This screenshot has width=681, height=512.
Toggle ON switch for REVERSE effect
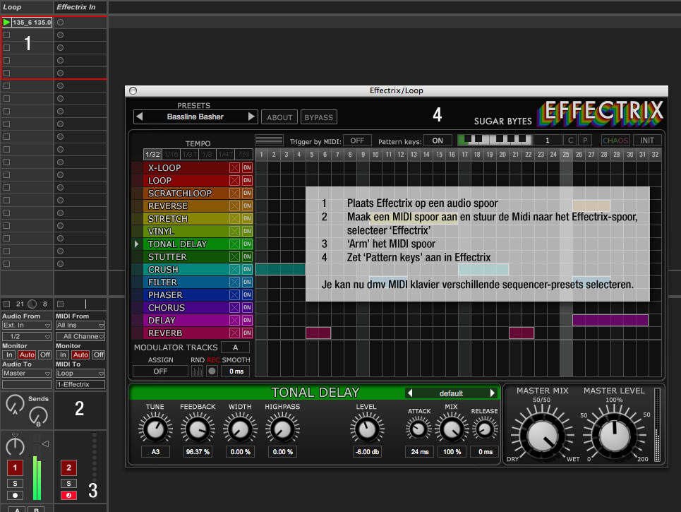(x=247, y=206)
